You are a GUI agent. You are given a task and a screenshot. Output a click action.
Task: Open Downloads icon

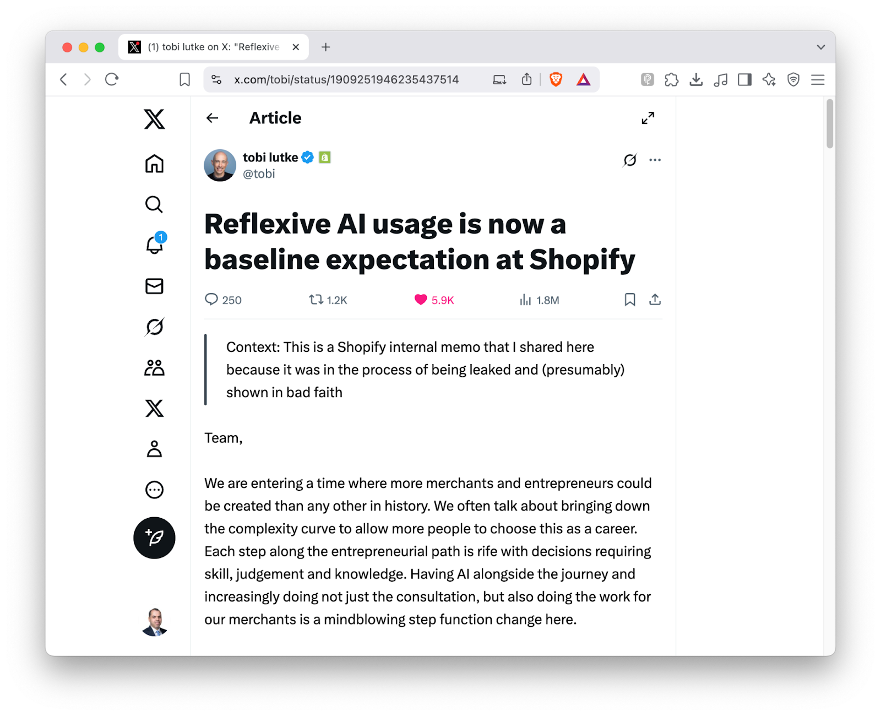pyautogui.click(x=696, y=79)
